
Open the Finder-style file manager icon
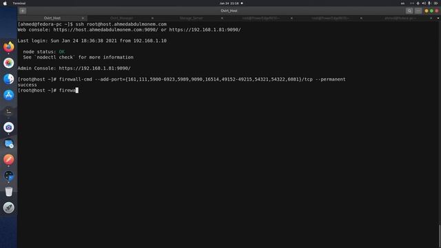(9, 79)
